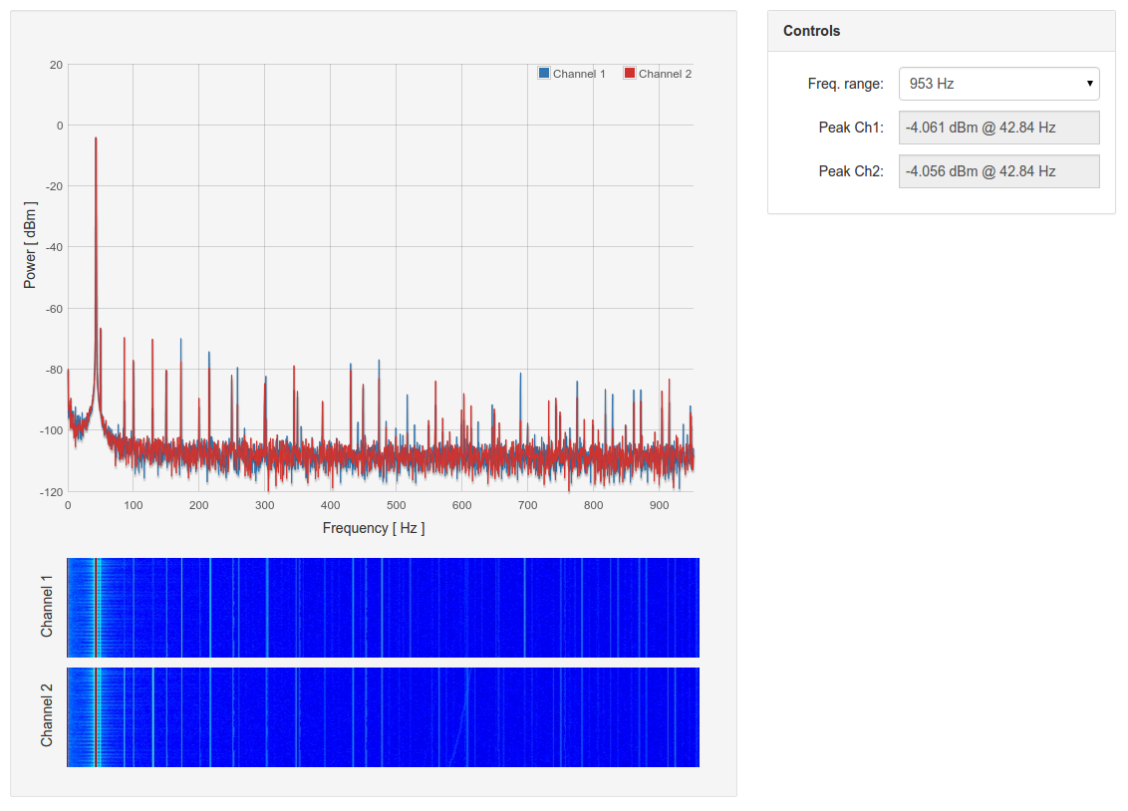
Task: Click the Channel 1 spectrogram waterfall
Action: (383, 608)
